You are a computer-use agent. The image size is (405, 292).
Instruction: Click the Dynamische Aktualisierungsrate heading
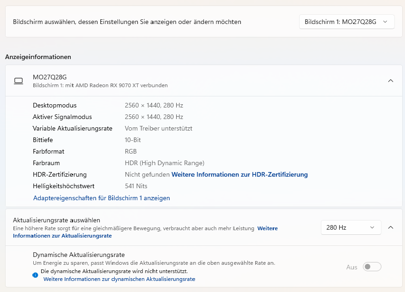[x=79, y=255]
